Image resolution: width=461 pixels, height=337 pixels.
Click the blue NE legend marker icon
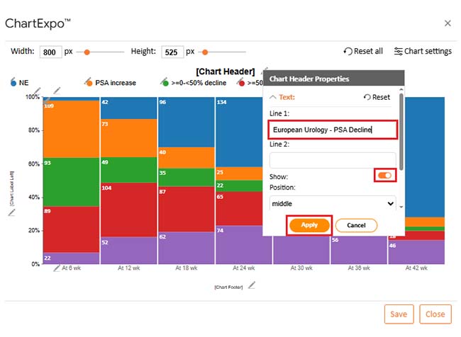tap(13, 82)
